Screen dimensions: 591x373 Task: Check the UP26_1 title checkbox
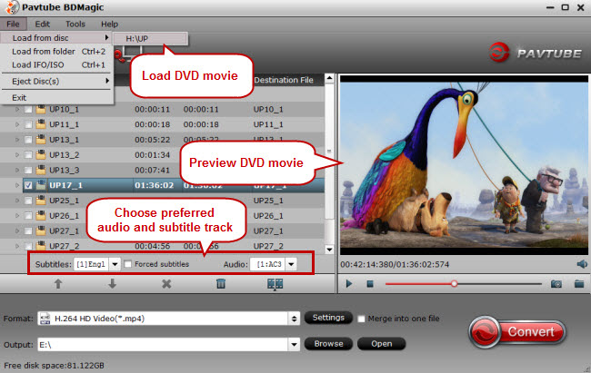(x=28, y=216)
